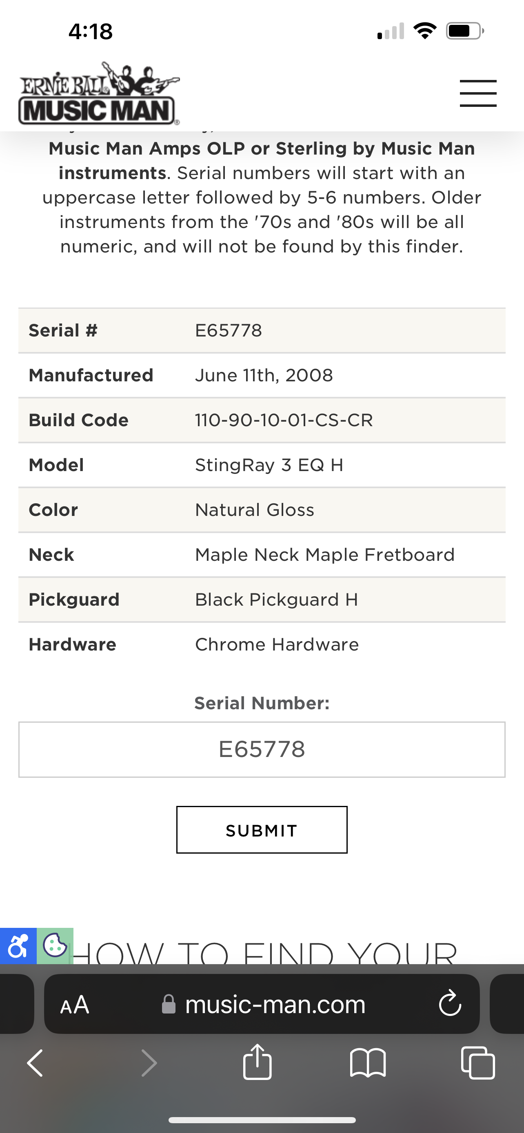Viewport: 524px width, 1133px height.
Task: Show open tabs with tabs icon
Action: click(478, 1062)
